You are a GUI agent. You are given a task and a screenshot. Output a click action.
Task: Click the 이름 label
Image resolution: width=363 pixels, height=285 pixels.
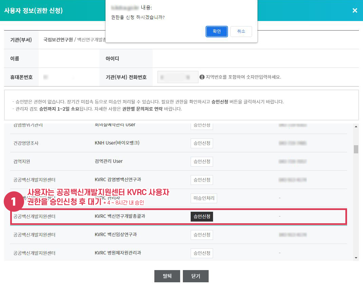[15, 59]
